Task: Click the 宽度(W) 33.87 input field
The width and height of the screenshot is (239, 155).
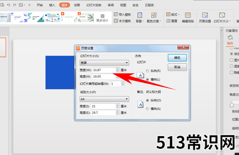Action: click(x=104, y=70)
